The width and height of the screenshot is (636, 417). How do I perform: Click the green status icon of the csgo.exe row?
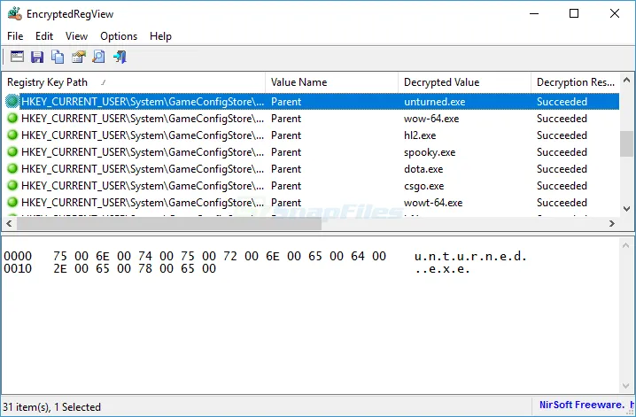pos(12,186)
